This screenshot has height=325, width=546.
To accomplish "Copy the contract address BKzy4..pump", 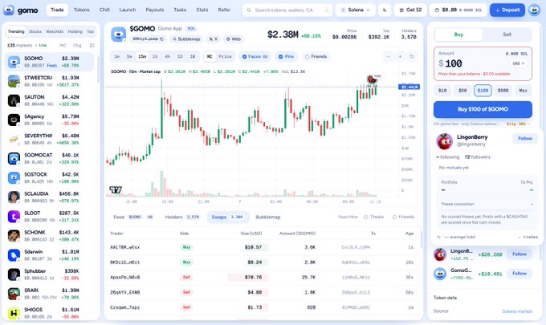I will [x=148, y=39].
